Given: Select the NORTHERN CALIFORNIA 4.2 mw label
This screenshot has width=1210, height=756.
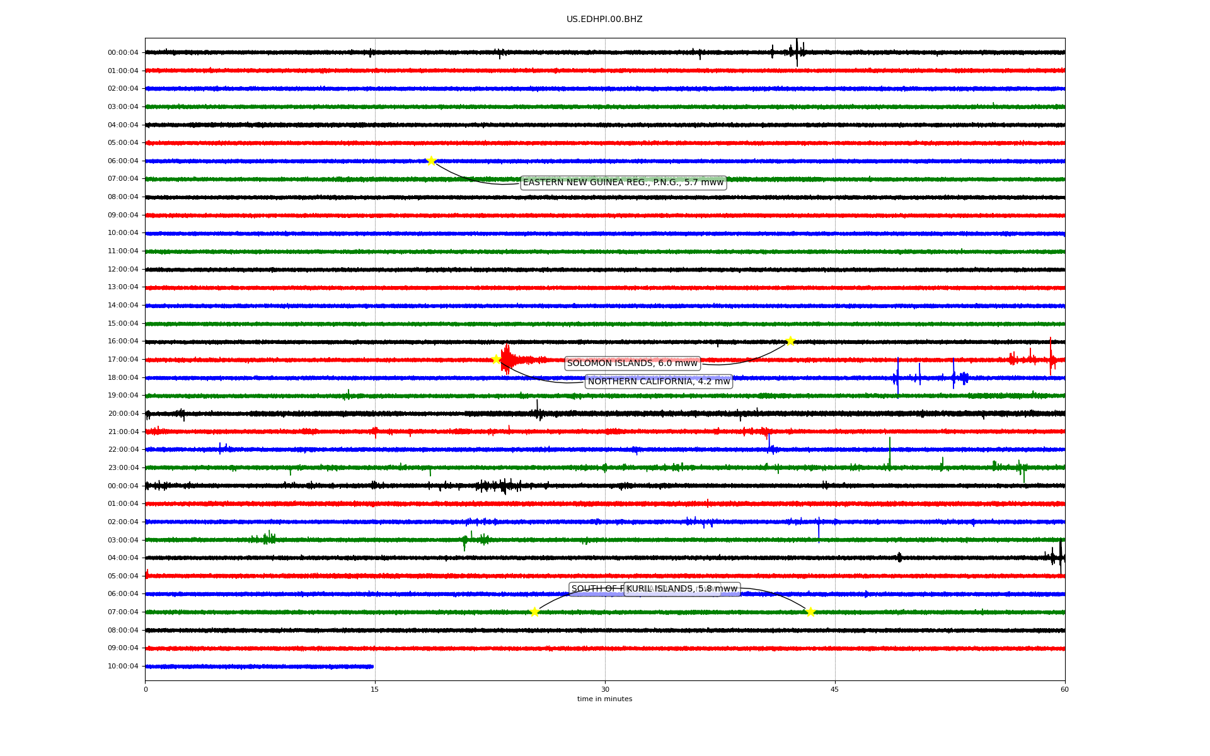Looking at the screenshot, I should pyautogui.click(x=659, y=382).
